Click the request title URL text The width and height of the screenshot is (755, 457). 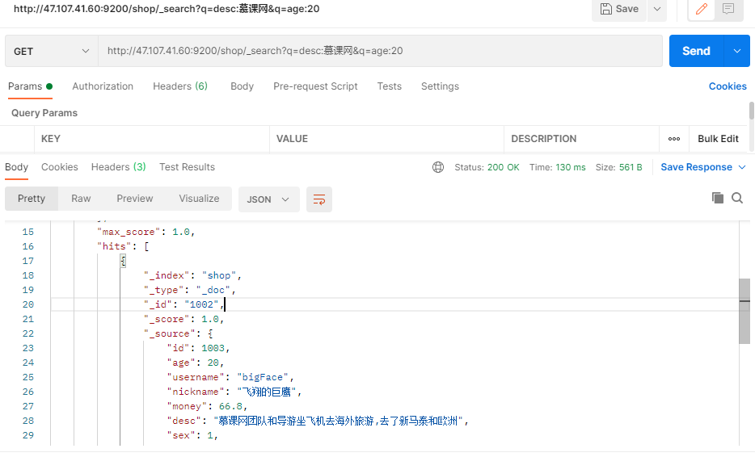tap(167, 9)
